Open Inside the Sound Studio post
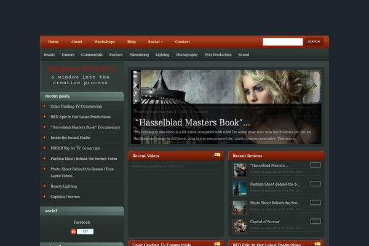The height and width of the screenshot is (246, 369). [70, 138]
